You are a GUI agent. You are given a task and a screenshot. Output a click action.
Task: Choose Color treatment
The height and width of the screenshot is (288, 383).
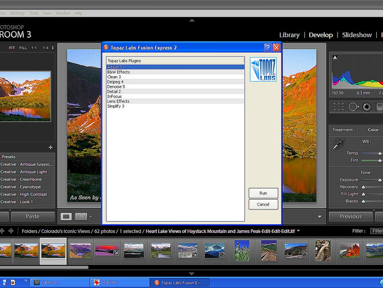pyautogui.click(x=373, y=130)
